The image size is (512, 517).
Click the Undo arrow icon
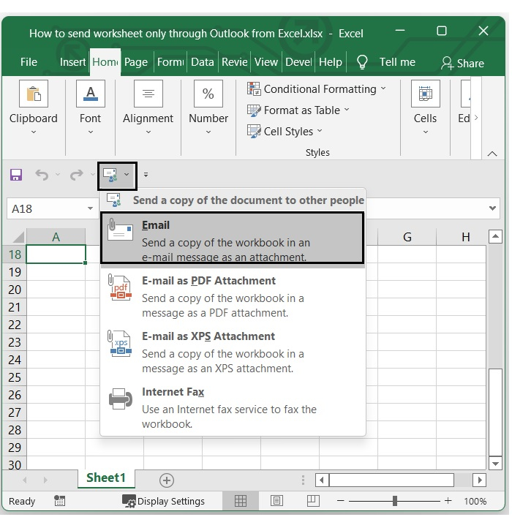42,175
